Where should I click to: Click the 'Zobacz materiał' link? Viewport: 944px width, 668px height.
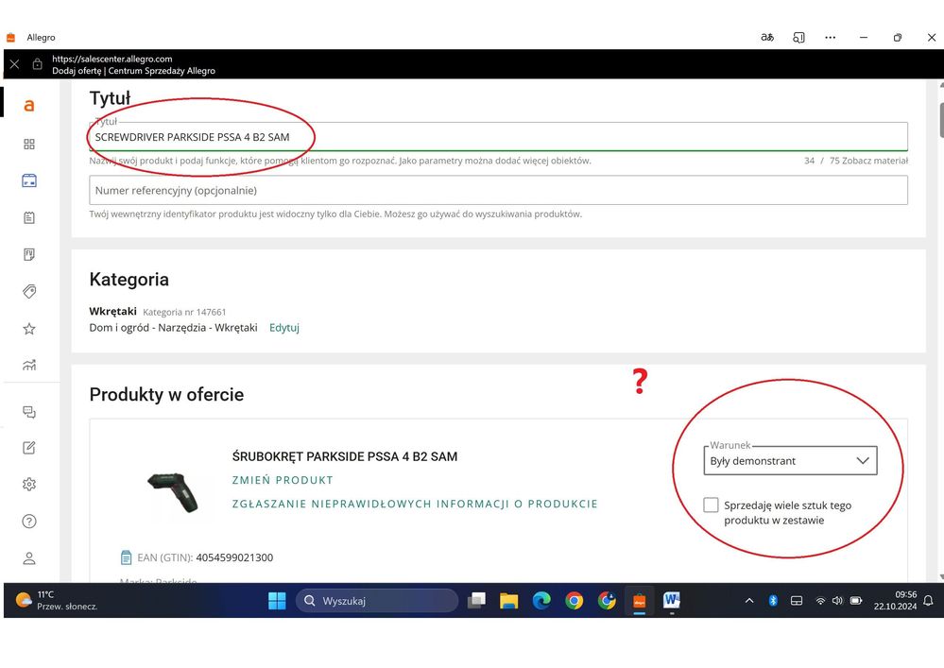[x=875, y=161]
